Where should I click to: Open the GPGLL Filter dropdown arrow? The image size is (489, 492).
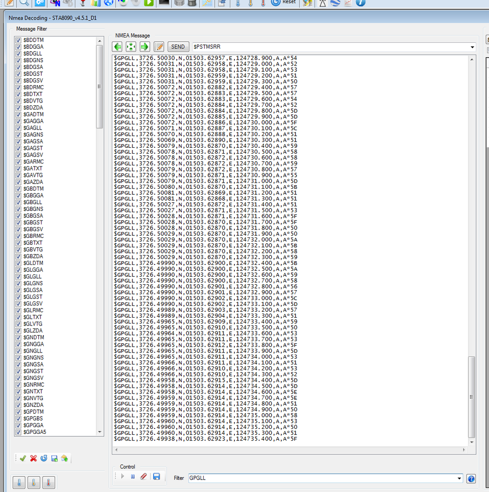point(459,478)
